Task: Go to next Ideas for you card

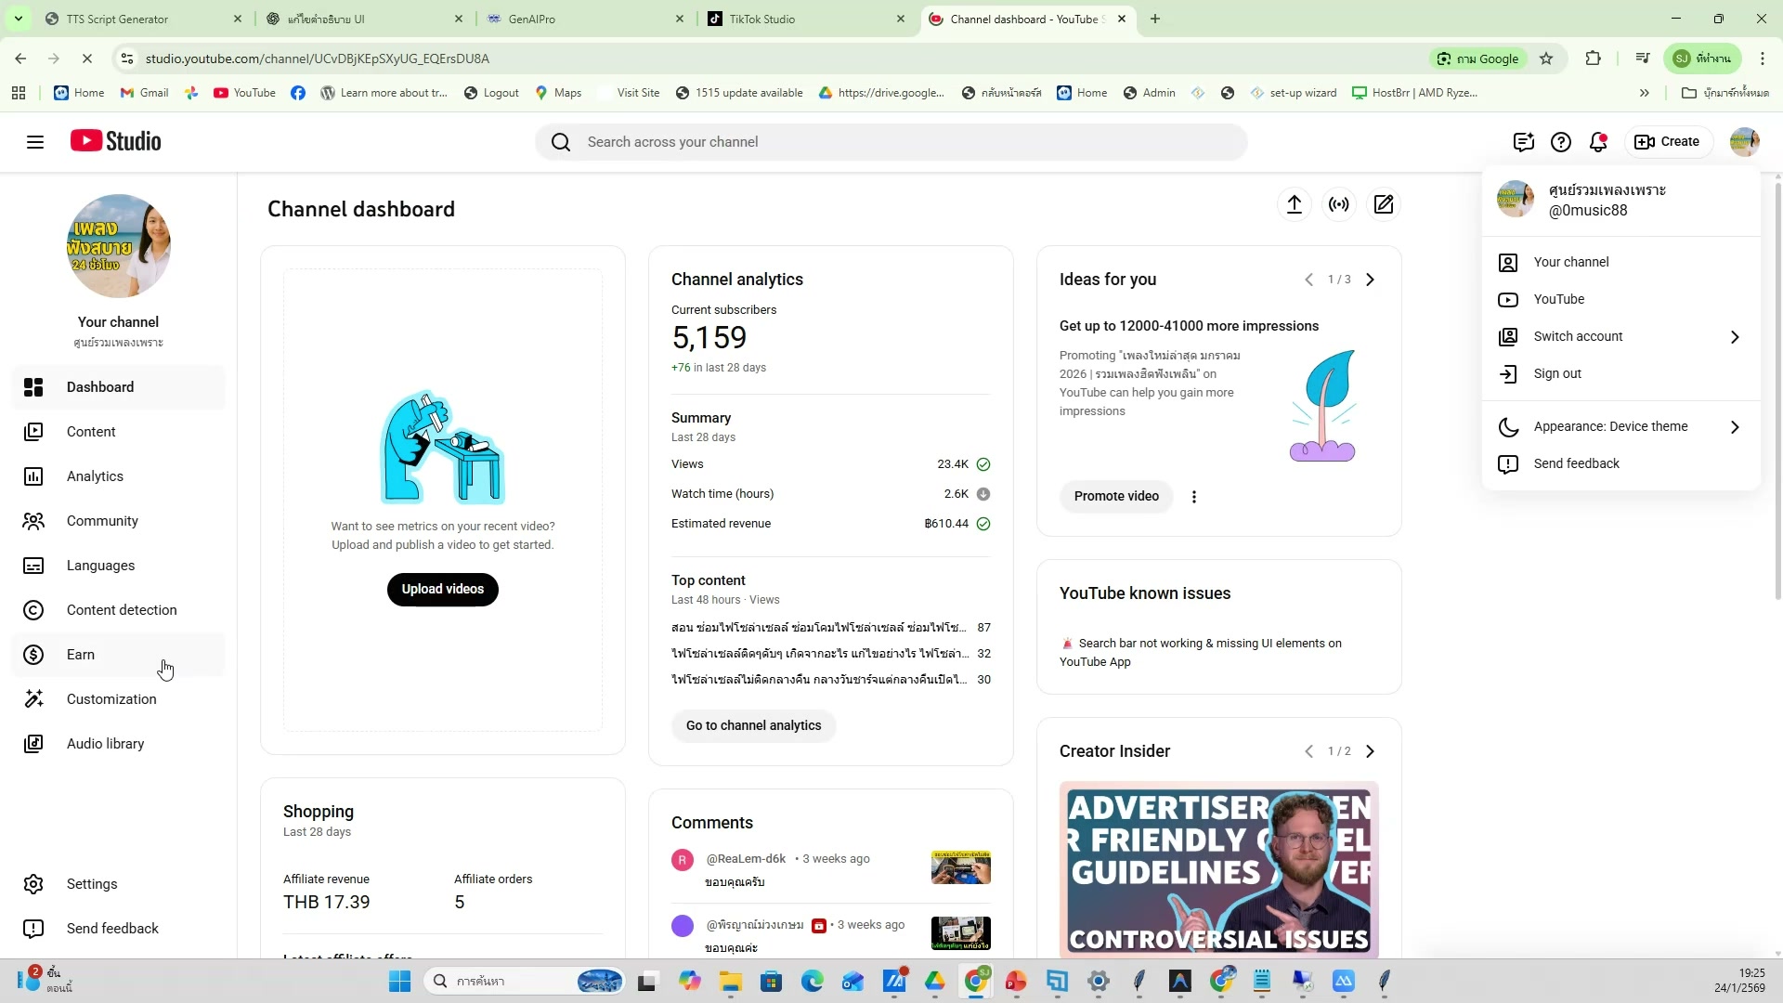Action: point(1370,280)
